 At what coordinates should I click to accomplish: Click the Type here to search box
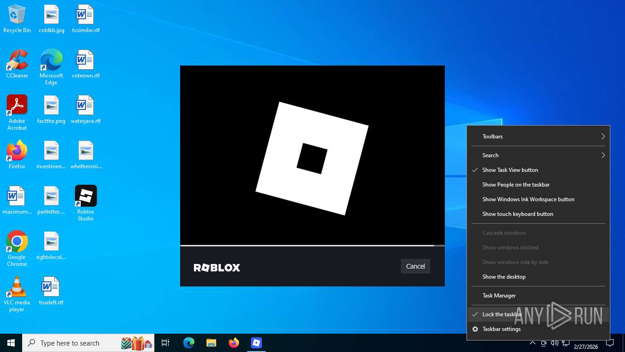click(88, 343)
